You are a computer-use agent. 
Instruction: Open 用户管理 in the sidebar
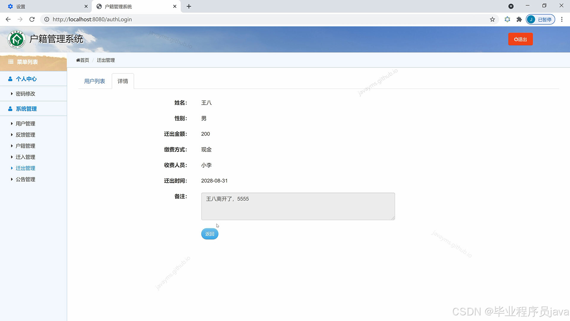[26, 124]
